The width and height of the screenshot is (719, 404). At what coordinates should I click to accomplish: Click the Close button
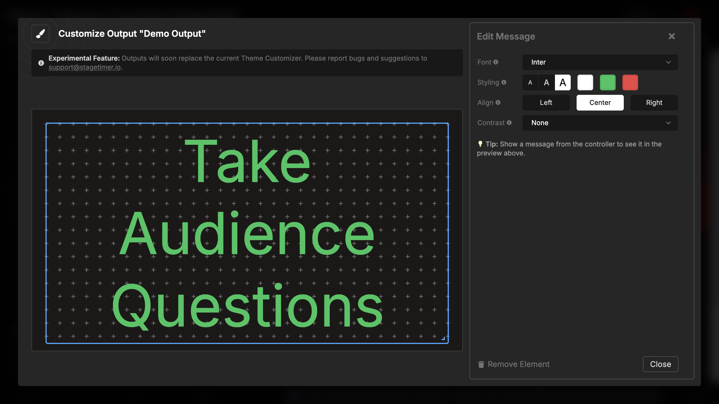(661, 364)
